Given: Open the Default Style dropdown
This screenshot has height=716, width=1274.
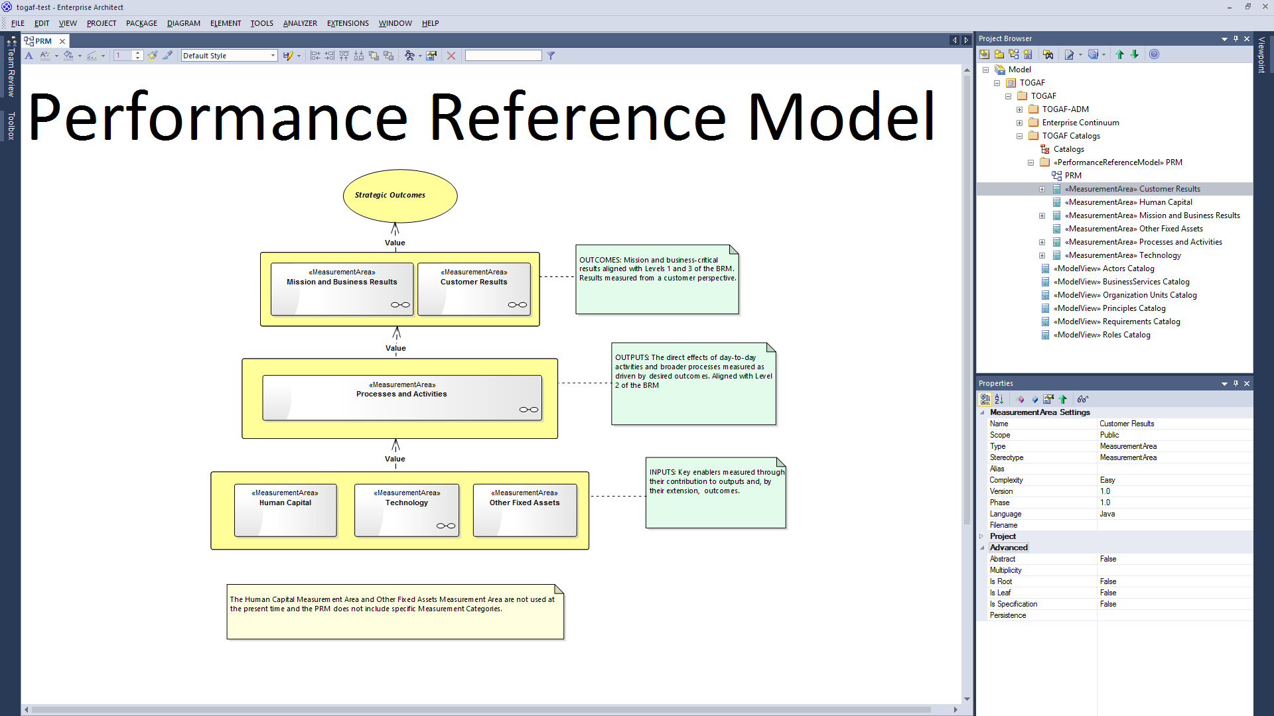Looking at the screenshot, I should tap(273, 56).
